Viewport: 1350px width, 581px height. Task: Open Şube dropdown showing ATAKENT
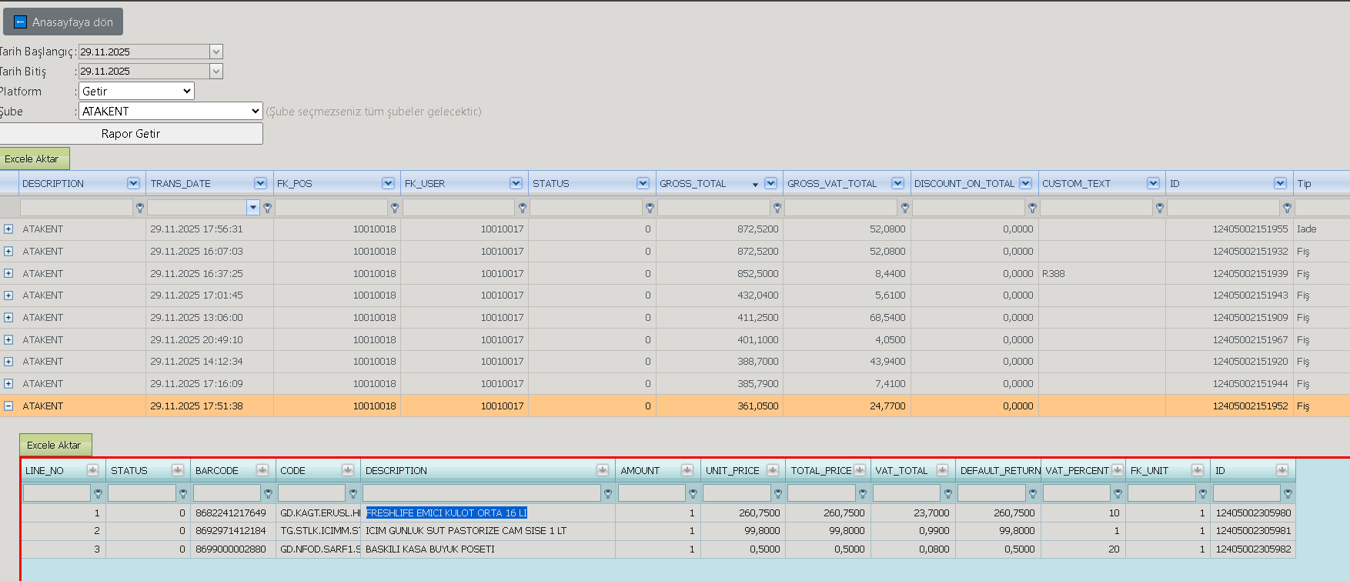coord(171,111)
